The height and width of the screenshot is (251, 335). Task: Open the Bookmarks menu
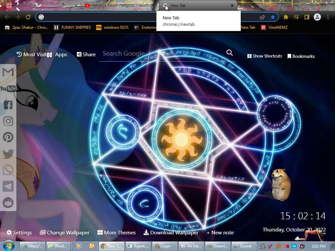point(301,56)
